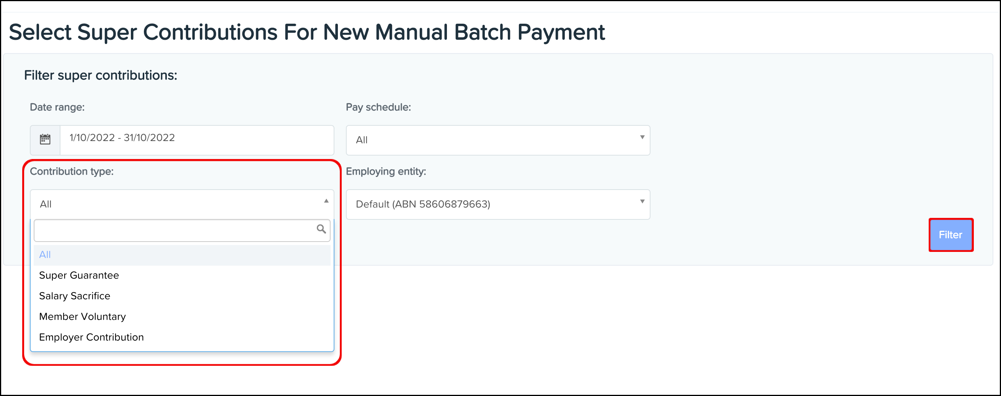The height and width of the screenshot is (396, 1001).
Task: Click the Date range label
Action: coord(57,107)
